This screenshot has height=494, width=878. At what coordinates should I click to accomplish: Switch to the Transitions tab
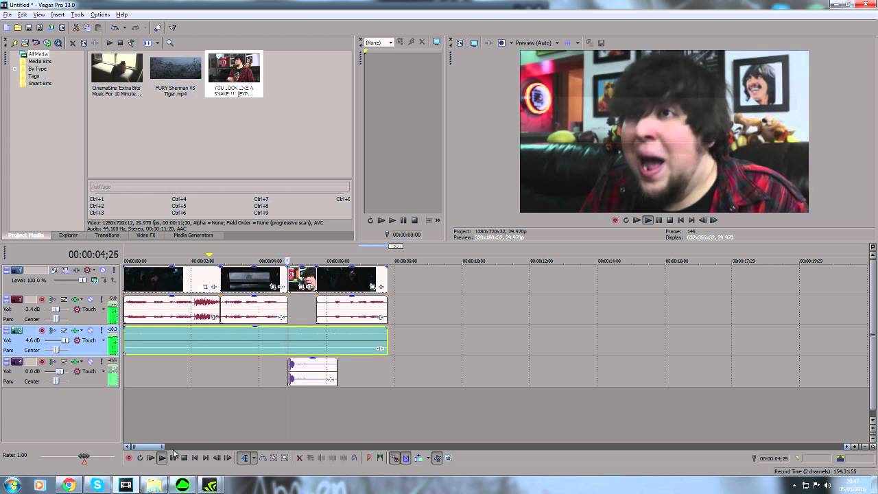107,235
